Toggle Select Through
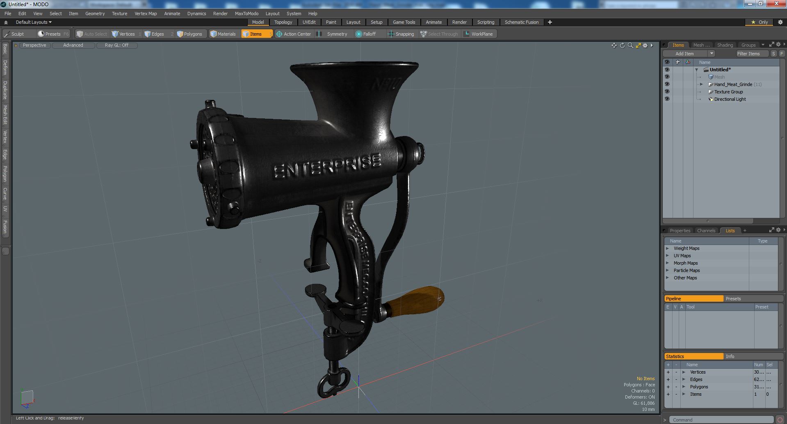Screen dimensions: 787x424 [x=439, y=34]
